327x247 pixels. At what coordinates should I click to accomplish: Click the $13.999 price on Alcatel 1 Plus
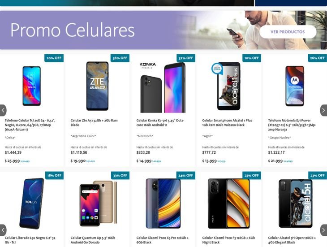pos(209,161)
